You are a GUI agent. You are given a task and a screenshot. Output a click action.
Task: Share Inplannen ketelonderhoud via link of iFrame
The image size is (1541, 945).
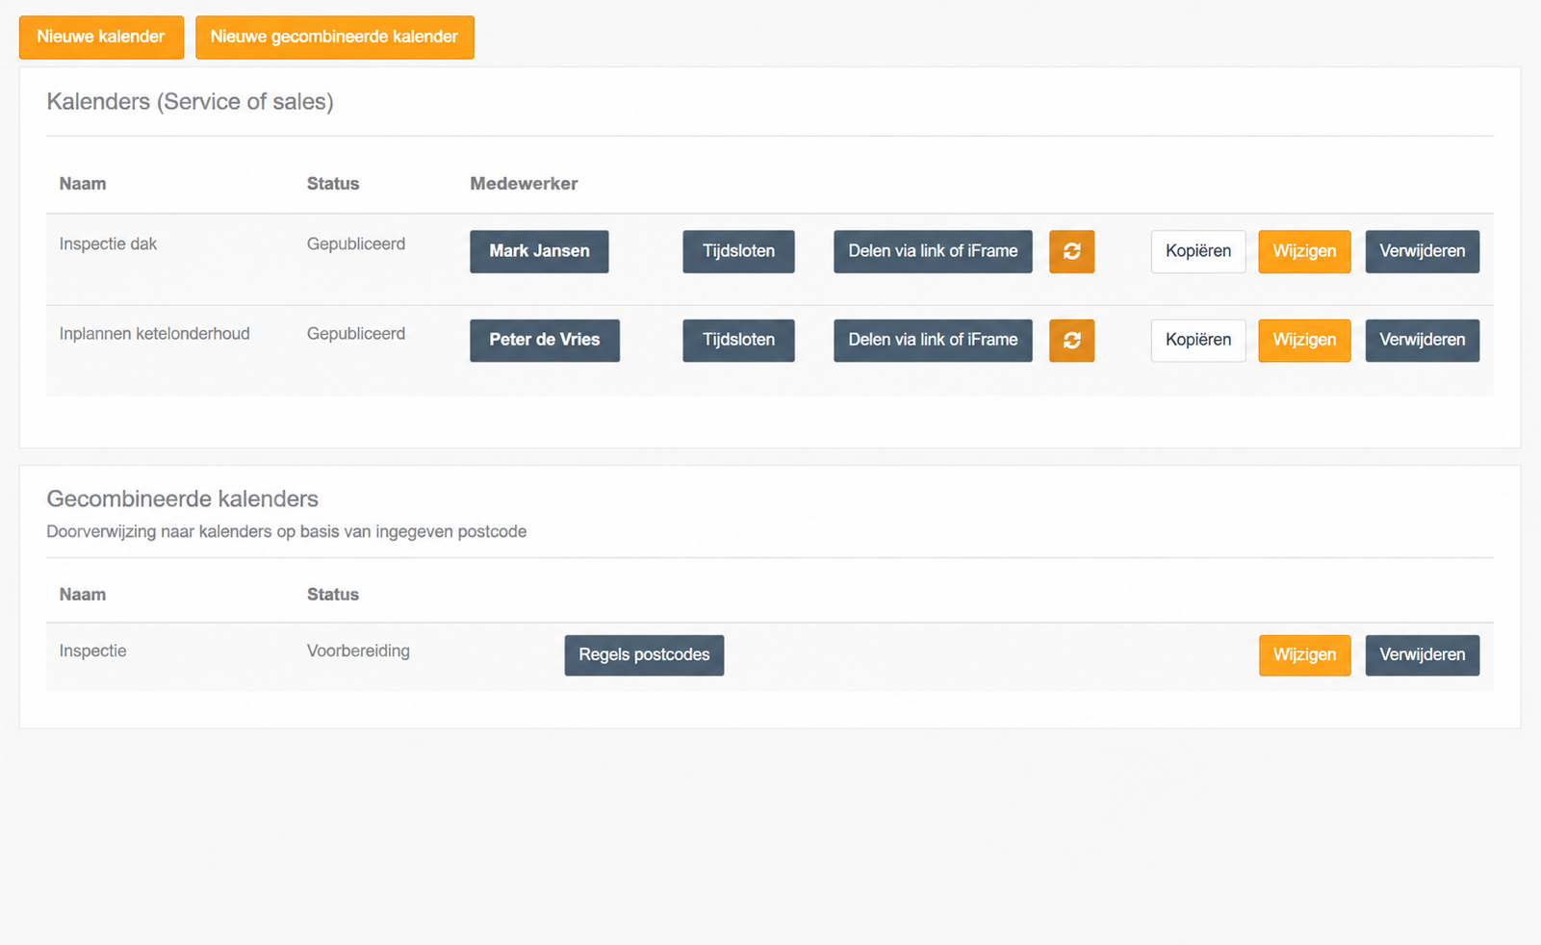click(933, 341)
